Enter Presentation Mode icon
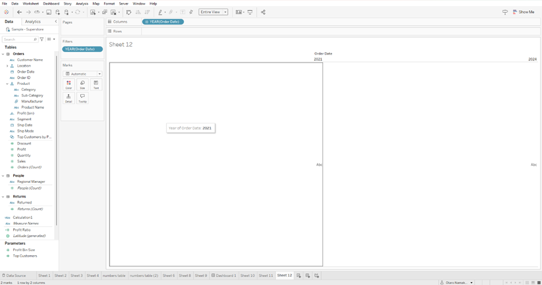542x285 pixels. [x=250, y=12]
